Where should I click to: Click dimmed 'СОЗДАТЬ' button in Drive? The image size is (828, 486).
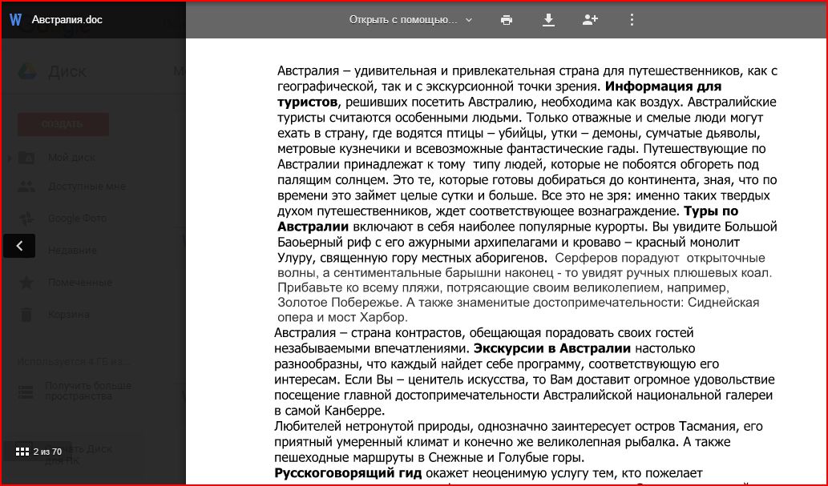63,125
